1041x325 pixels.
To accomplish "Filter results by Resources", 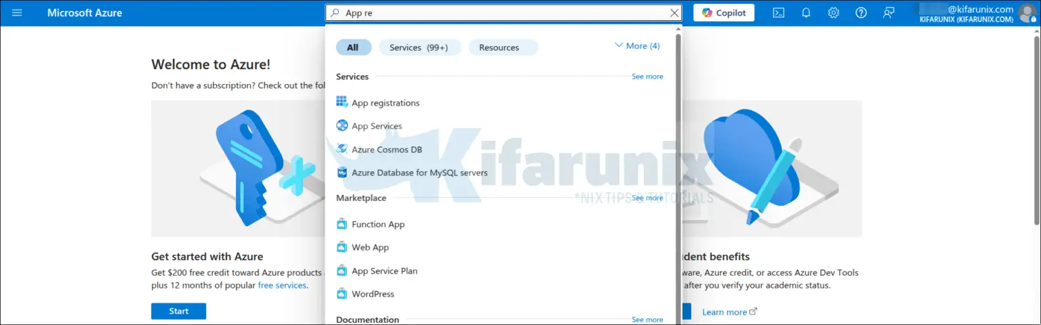I will point(499,47).
